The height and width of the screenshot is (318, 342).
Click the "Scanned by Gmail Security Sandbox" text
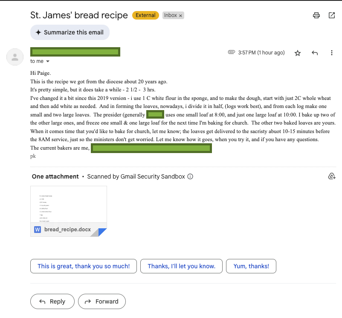pyautogui.click(x=136, y=176)
